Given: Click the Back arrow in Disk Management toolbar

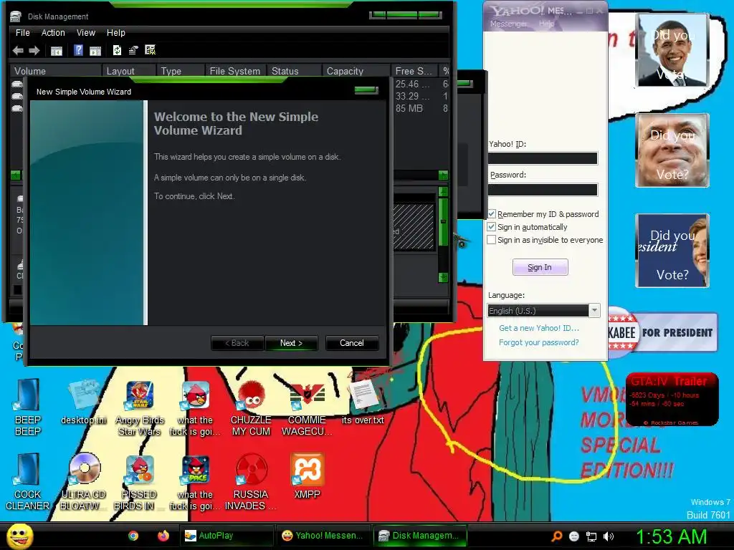Looking at the screenshot, I should [18, 51].
